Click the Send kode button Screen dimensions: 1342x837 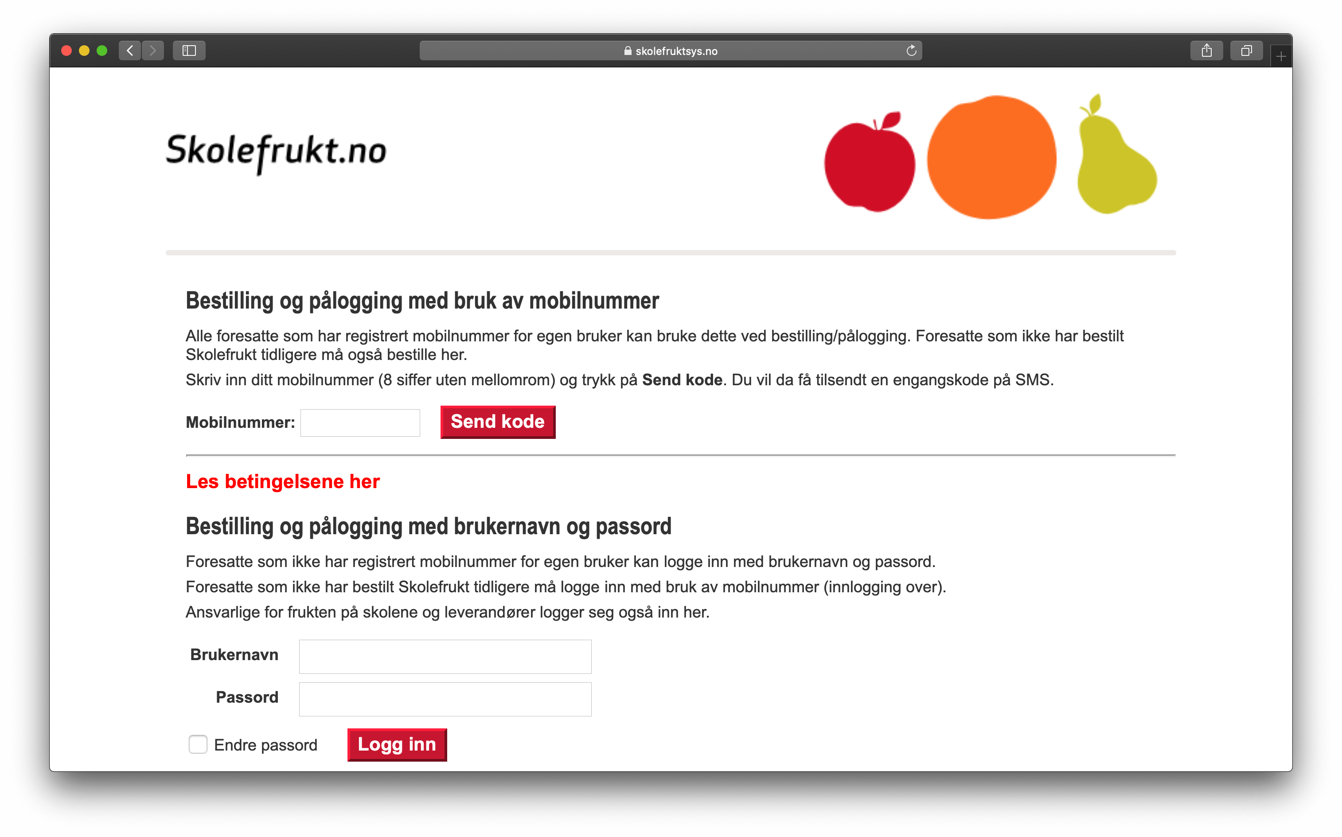click(x=496, y=422)
